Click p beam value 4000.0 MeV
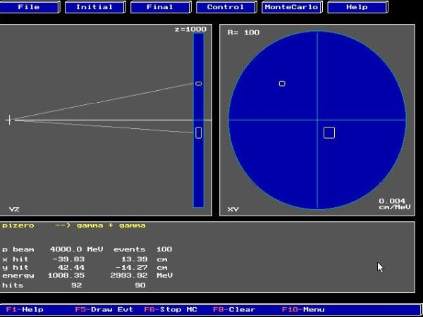 click(76, 249)
